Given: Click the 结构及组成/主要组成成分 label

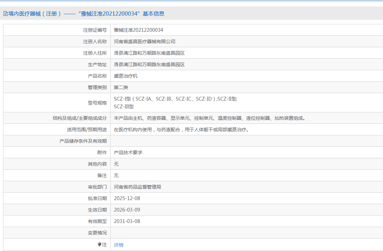Looking at the screenshot, I should click(x=80, y=118).
